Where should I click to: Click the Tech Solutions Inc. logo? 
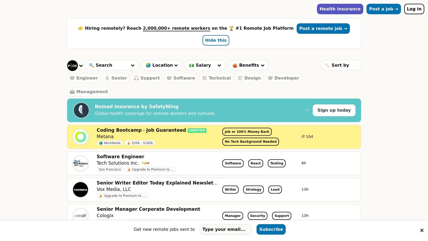pos(81,163)
